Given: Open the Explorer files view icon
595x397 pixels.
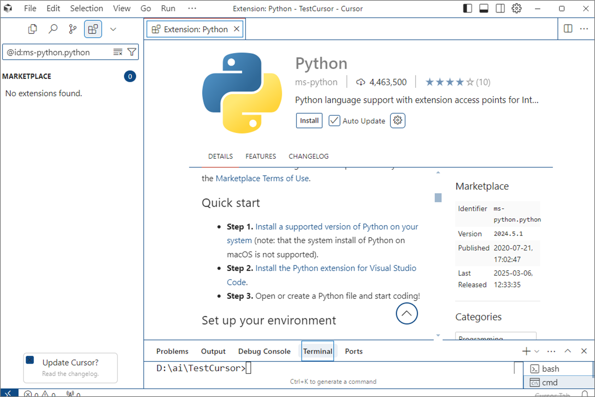Looking at the screenshot, I should point(33,29).
